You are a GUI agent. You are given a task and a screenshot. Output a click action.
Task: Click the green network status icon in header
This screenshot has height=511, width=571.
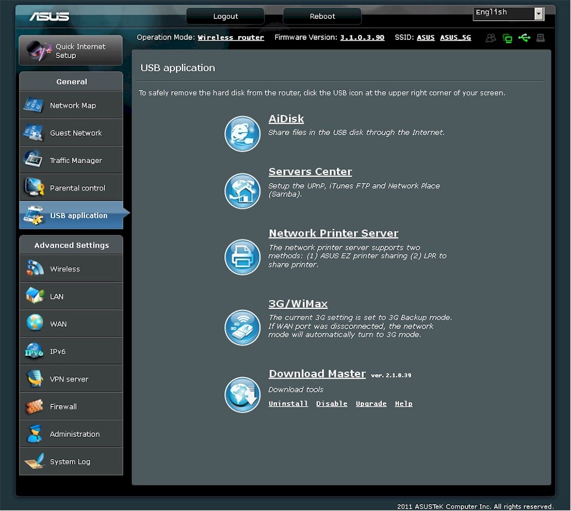tap(507, 38)
